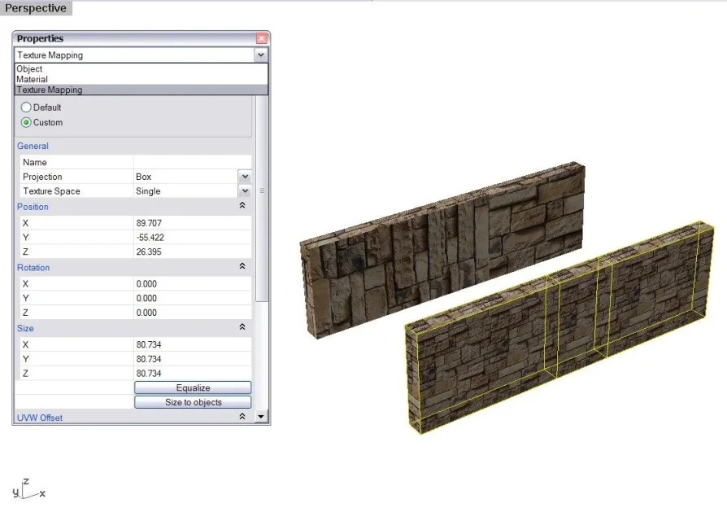Close the Properties panel
Image resolution: width=727 pixels, height=521 pixels.
point(262,38)
